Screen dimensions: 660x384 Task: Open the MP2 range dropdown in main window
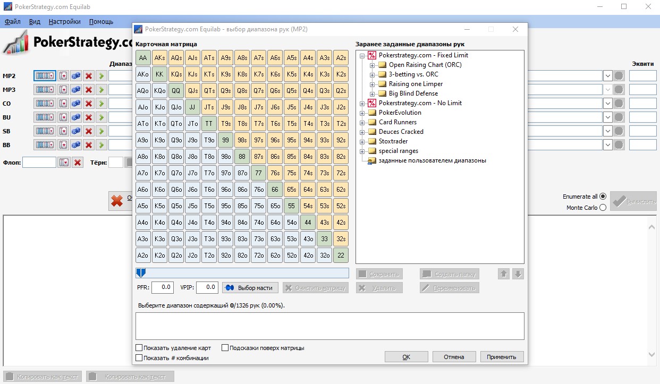[x=607, y=75]
